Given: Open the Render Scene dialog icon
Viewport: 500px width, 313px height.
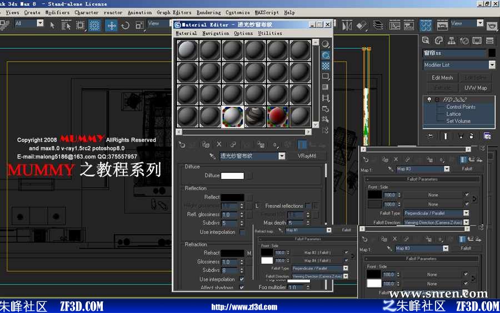Looking at the screenshot, I should click(442, 26).
